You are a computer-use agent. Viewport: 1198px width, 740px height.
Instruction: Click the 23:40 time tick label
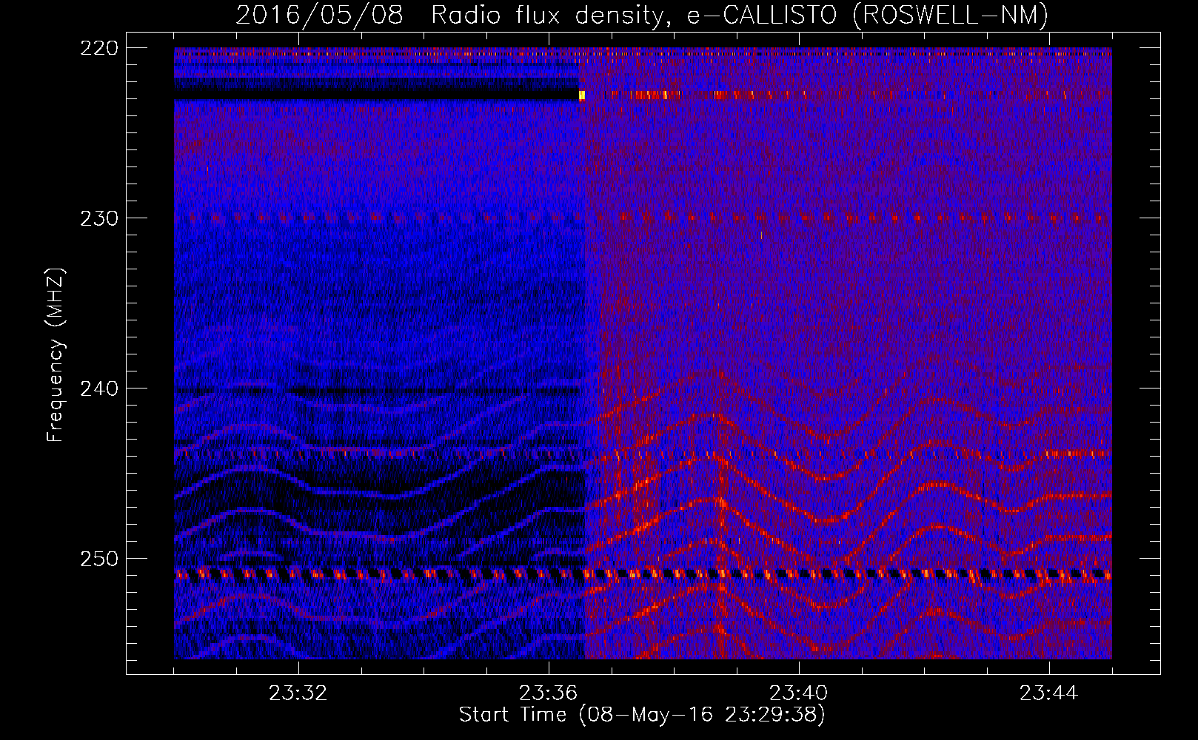tap(798, 693)
